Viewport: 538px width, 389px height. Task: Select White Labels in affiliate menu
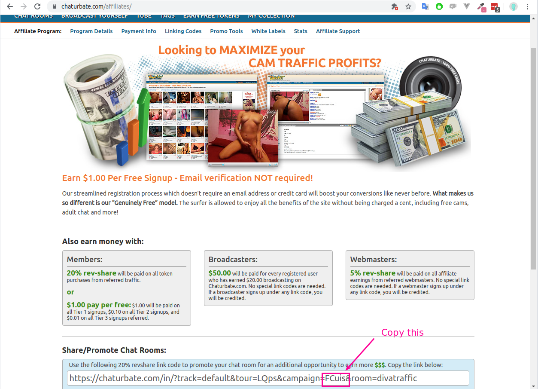(268, 31)
